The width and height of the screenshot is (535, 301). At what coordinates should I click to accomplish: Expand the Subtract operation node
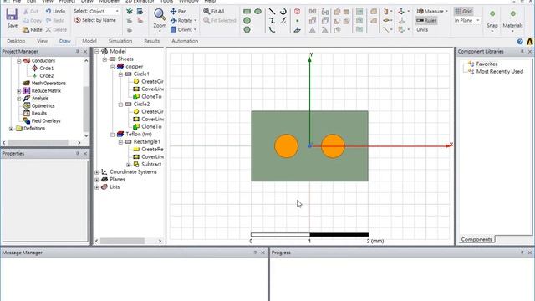point(128,165)
